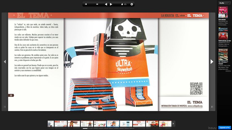Screen dimensions: 232x130
Task: Select the first page thumbnail in strip
Action: pos(51,124)
